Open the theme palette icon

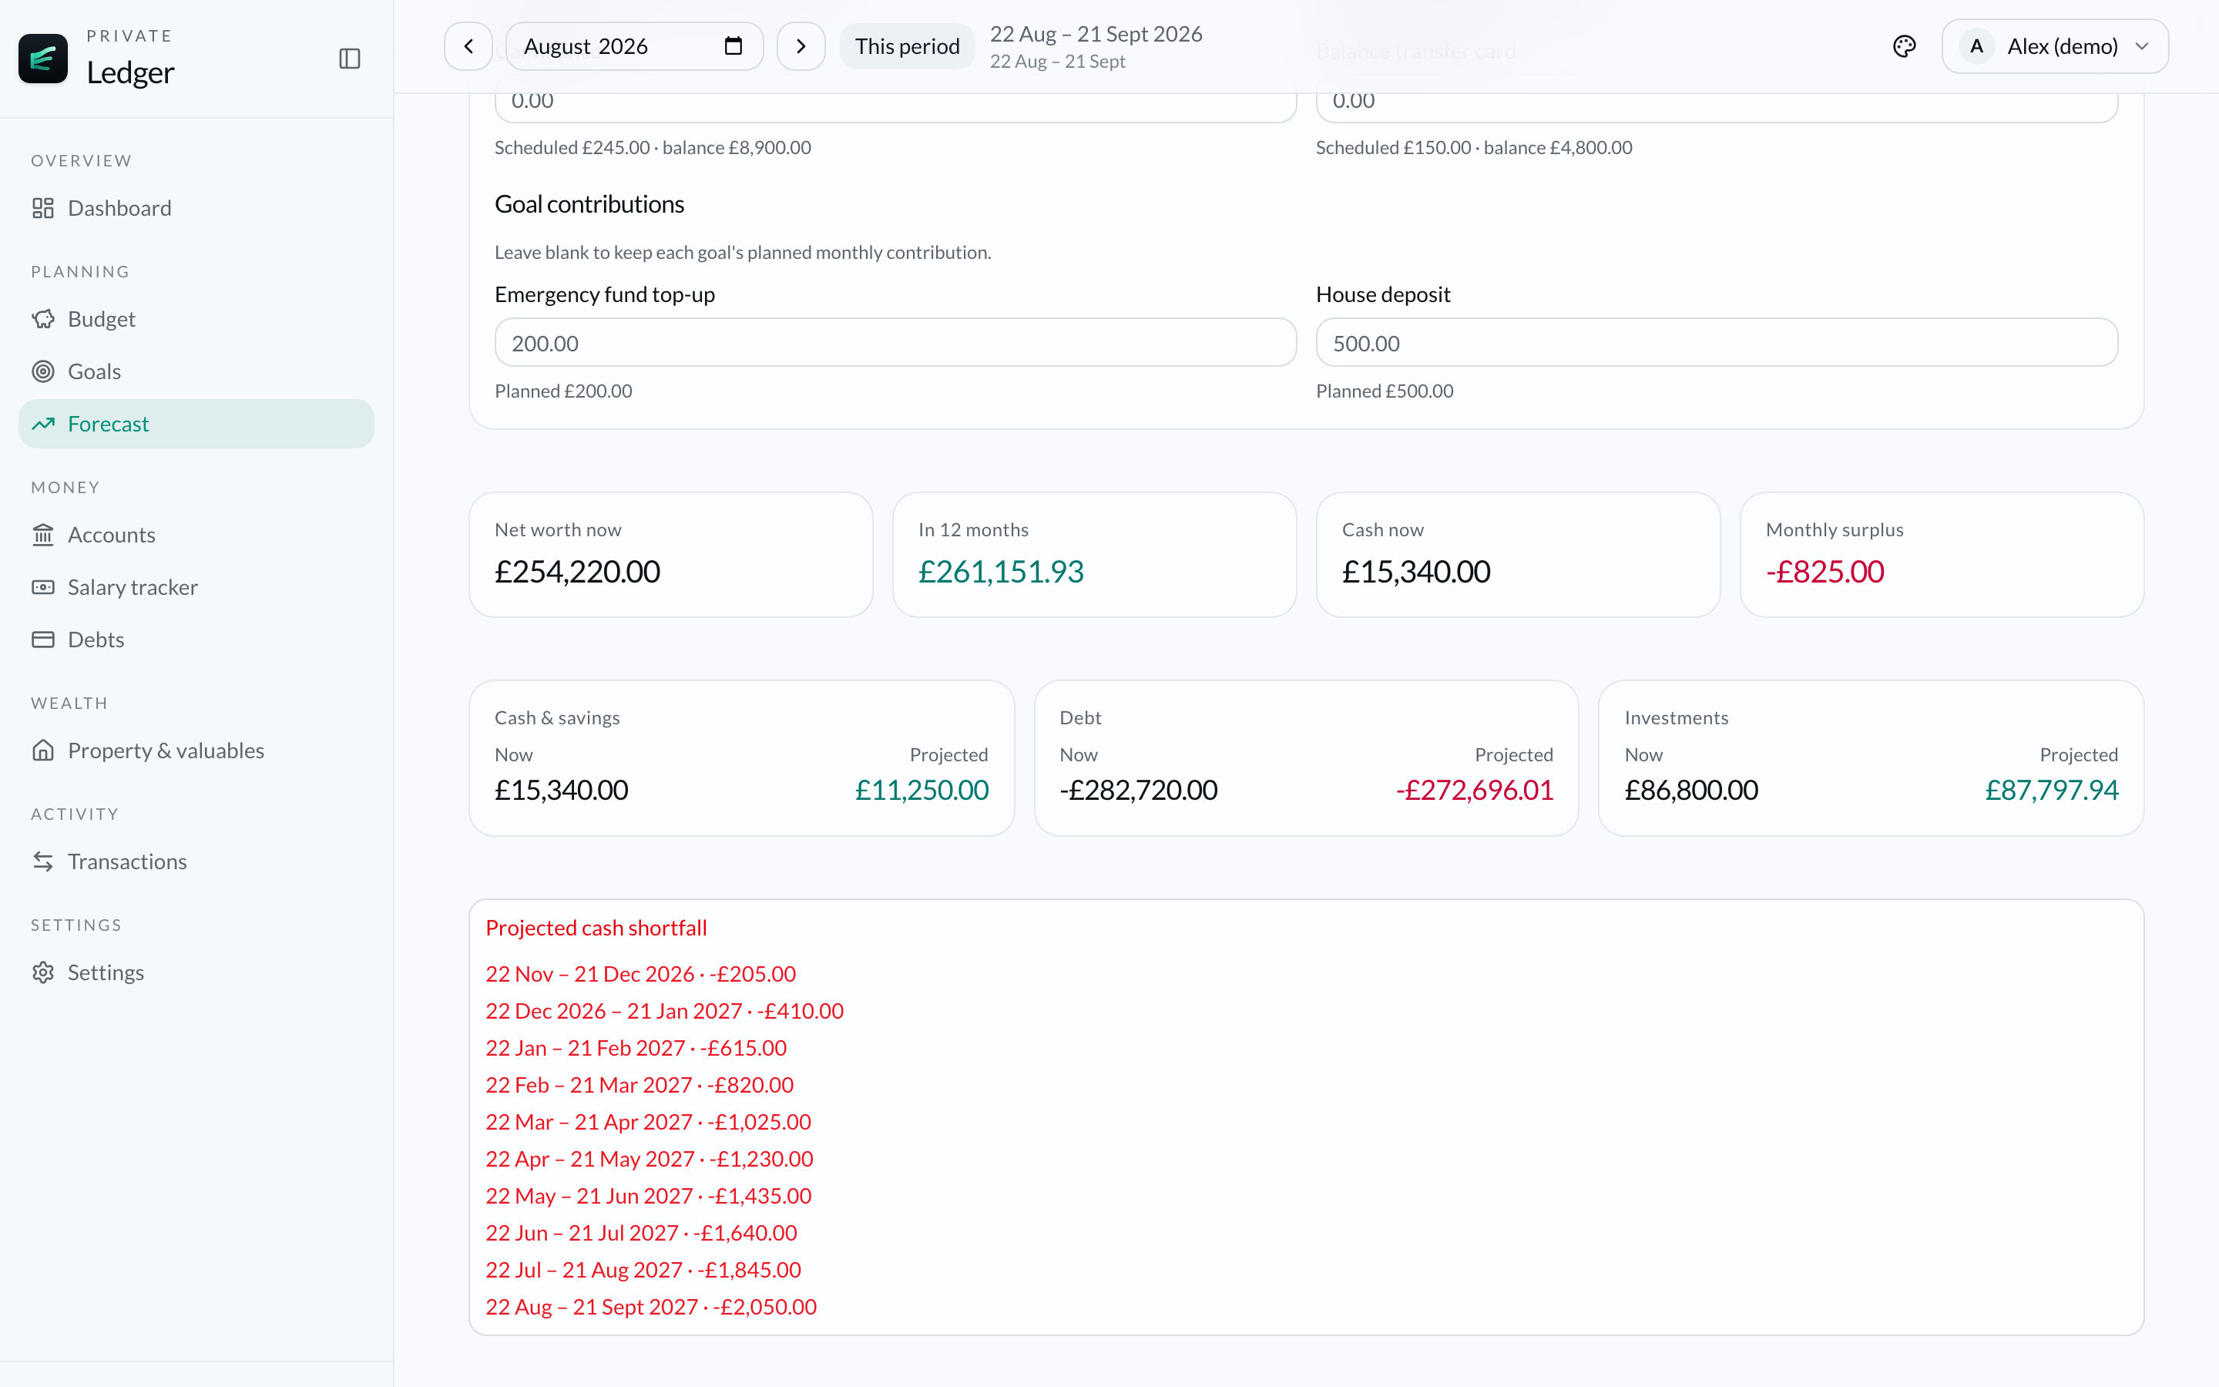coord(1904,46)
